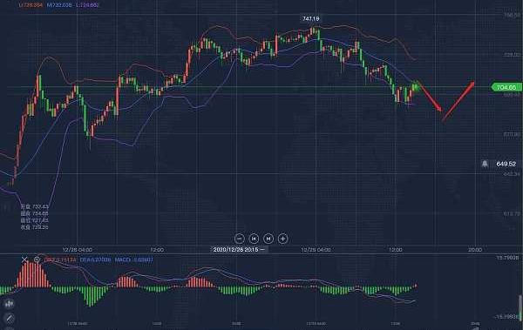The image size is (523, 330).
Task: Zoom in the chart with the plus button
Action: [282, 239]
